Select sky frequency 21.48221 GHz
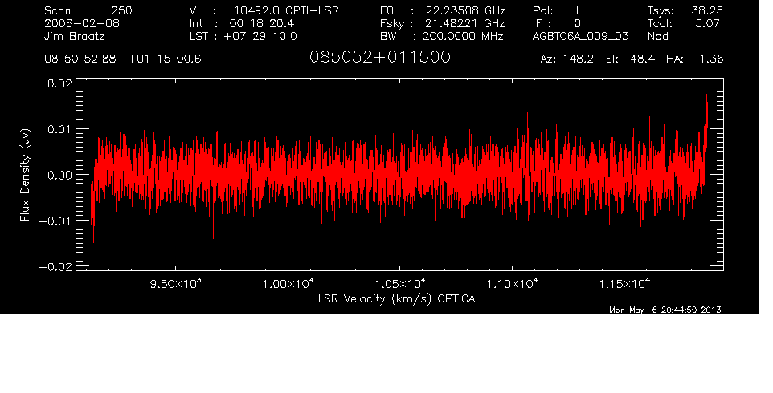Screen dimensions: 773x393 click(465, 23)
